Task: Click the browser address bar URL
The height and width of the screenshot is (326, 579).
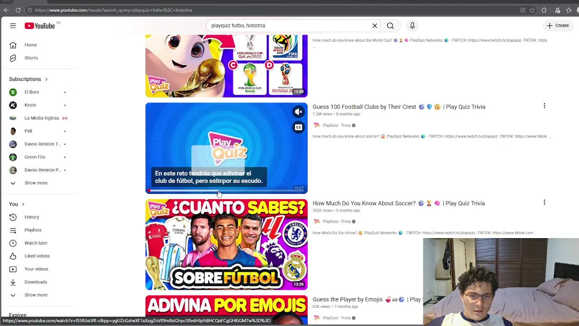Action: tap(113, 10)
